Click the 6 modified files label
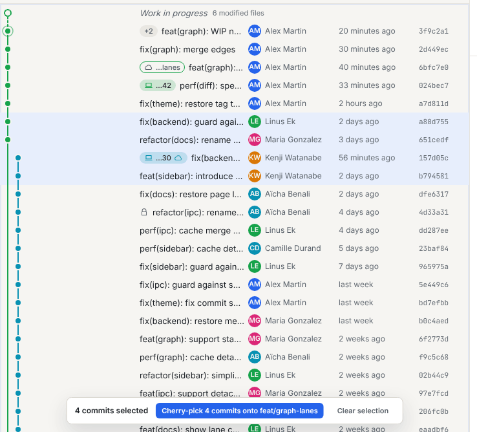477x432 pixels. coord(238,13)
